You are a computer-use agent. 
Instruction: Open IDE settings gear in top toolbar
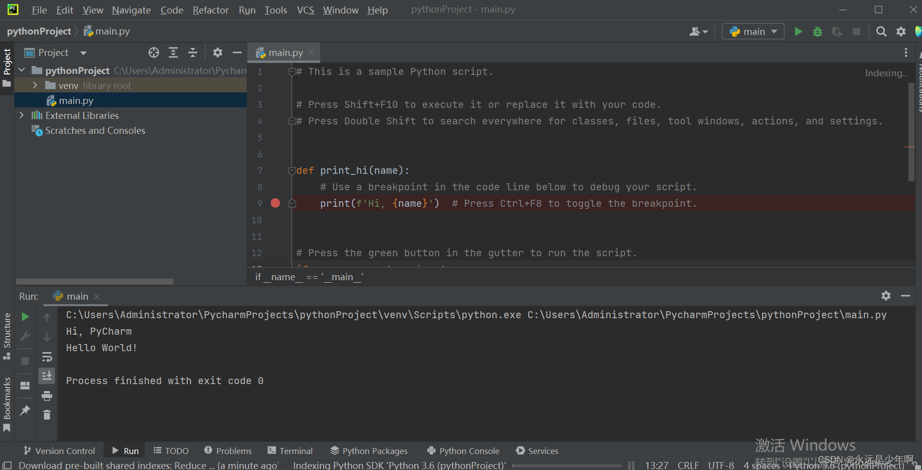(x=901, y=31)
